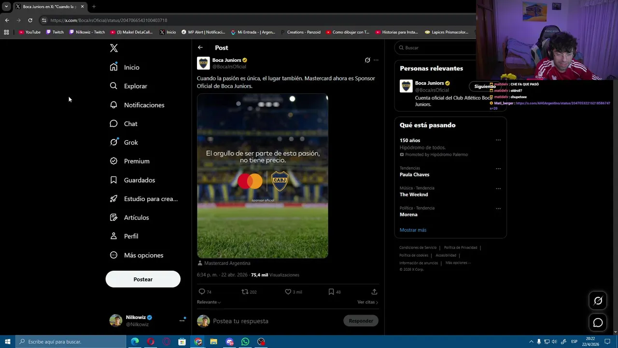Image resolution: width=618 pixels, height=348 pixels.
Task: Open Chat in the sidebar
Action: tap(124, 124)
